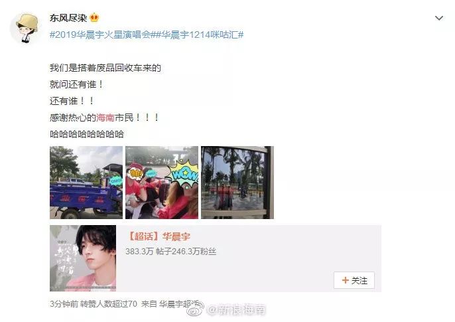The height and width of the screenshot is (322, 455).
Task: Open the 【超话】华晨宇 topic title
Action: pyautogui.click(x=159, y=236)
